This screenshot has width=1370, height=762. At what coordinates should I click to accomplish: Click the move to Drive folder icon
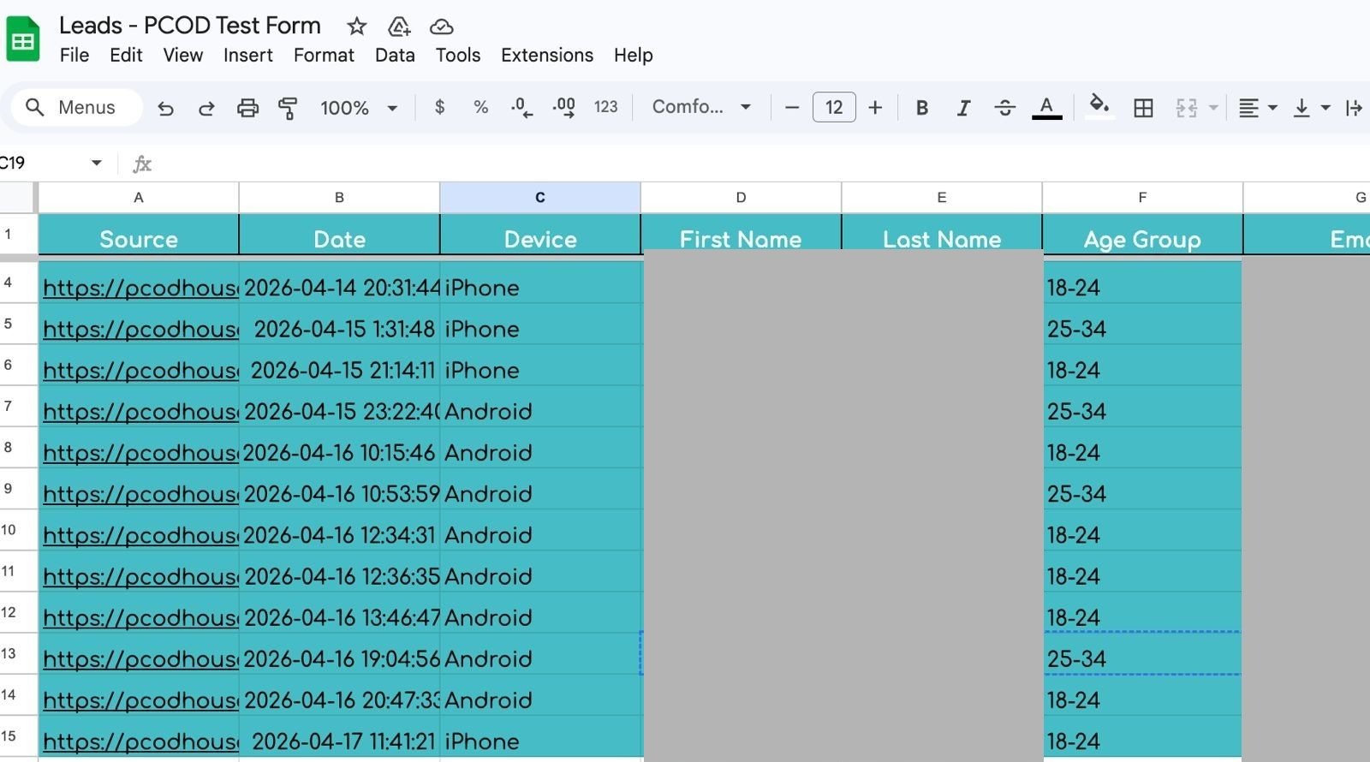pos(399,27)
